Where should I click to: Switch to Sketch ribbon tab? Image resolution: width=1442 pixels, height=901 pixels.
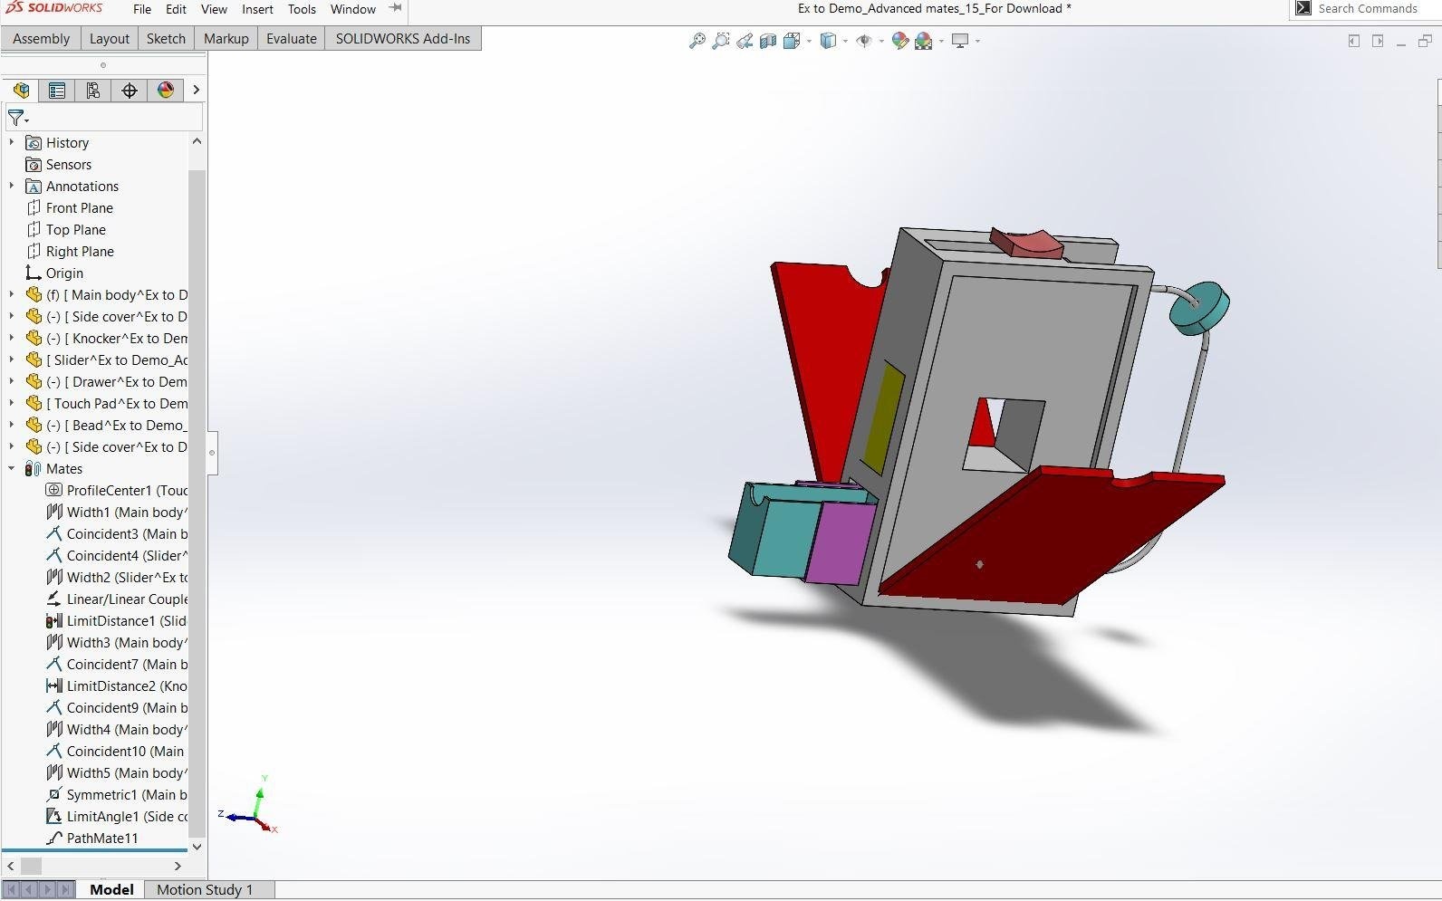click(x=166, y=39)
